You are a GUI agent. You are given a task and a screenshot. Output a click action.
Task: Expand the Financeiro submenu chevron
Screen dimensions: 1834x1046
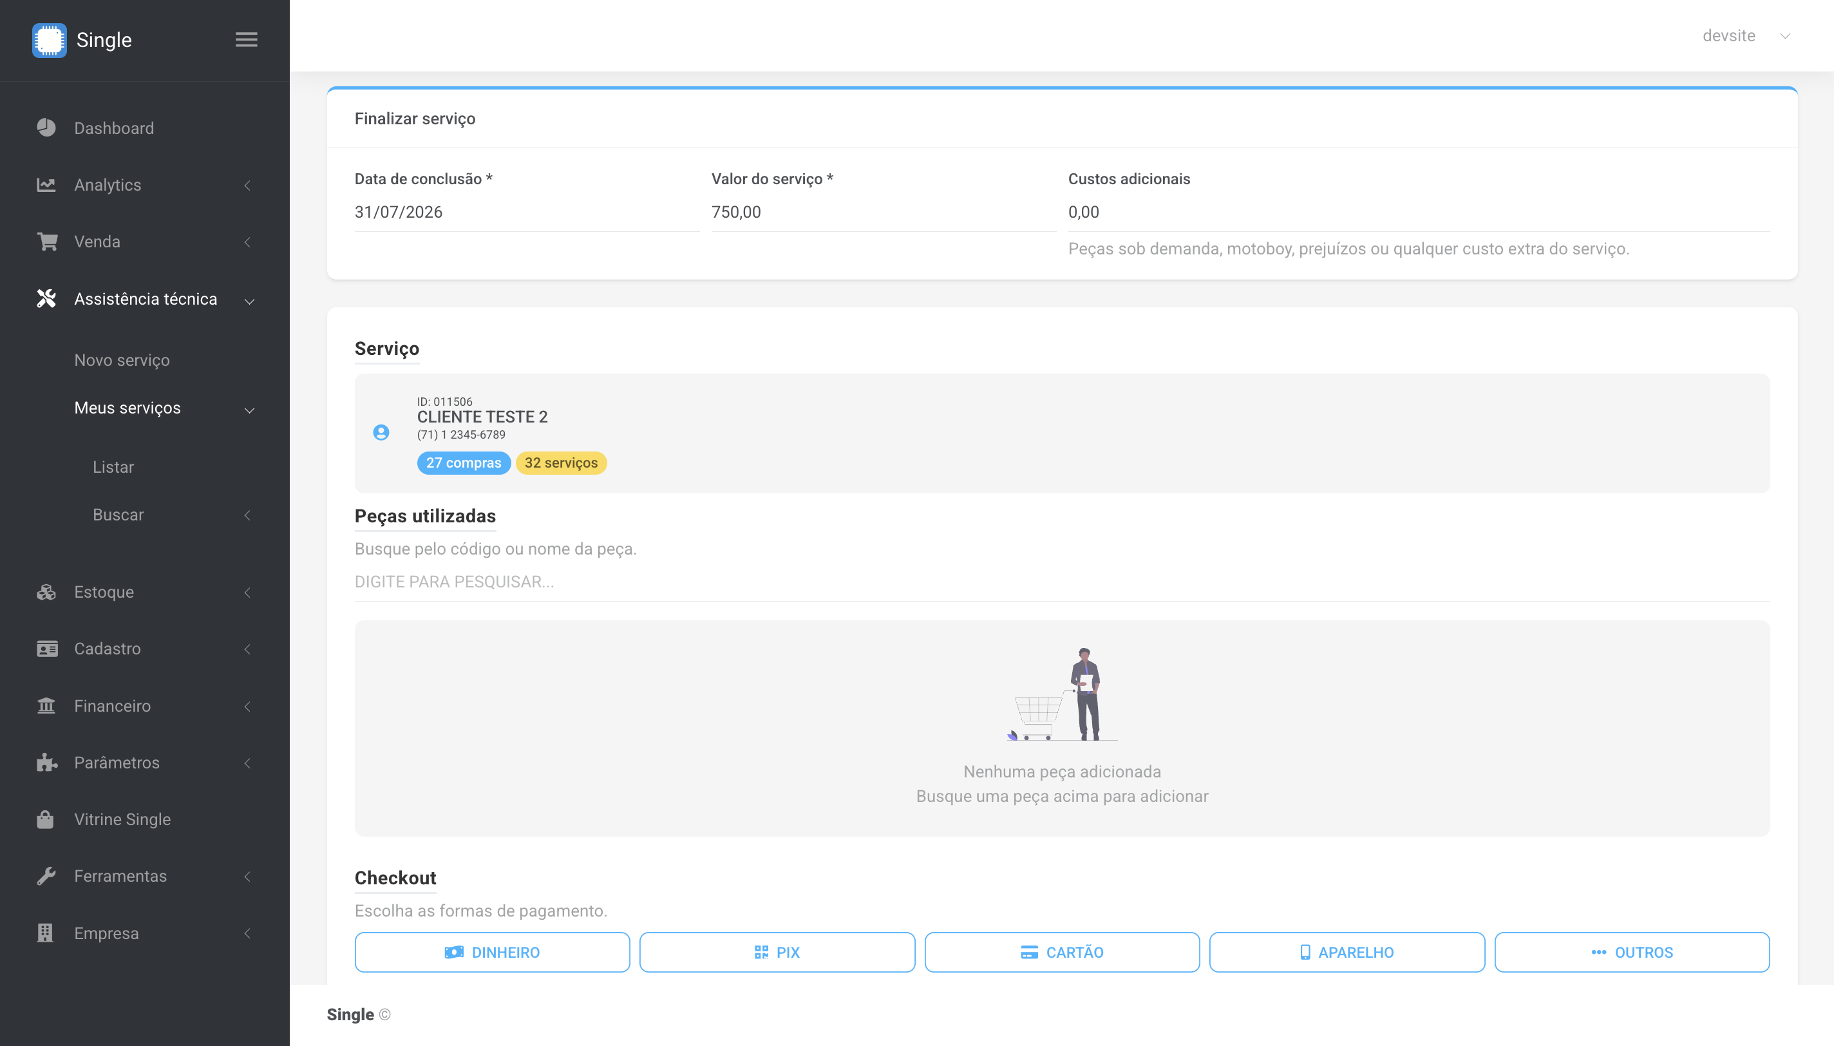(x=248, y=706)
